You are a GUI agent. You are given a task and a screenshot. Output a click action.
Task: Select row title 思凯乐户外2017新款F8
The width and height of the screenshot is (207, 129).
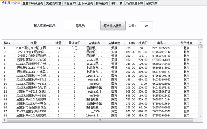coord(33,115)
